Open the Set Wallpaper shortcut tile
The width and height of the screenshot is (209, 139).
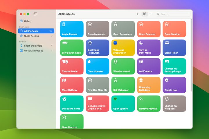[x=123, y=85]
